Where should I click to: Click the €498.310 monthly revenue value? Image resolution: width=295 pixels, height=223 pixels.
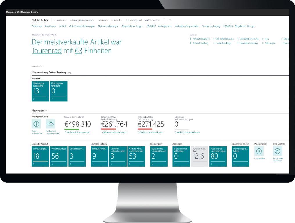78,124
